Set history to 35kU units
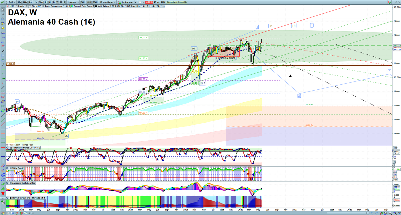Viewport: 401px width, 215px height. (x=95, y=2)
